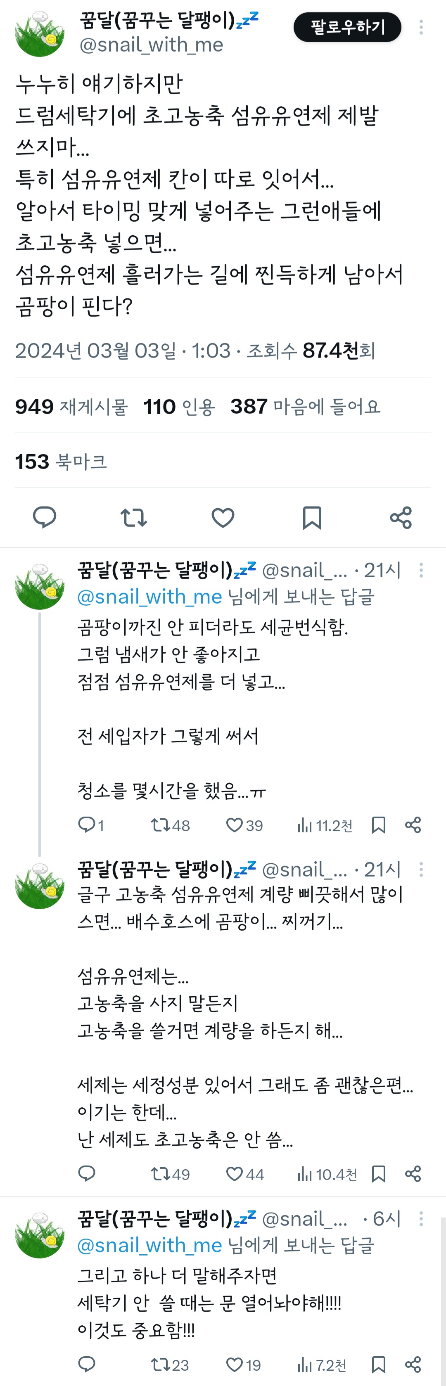Bookmark the reply with 44 likes

[379, 1173]
